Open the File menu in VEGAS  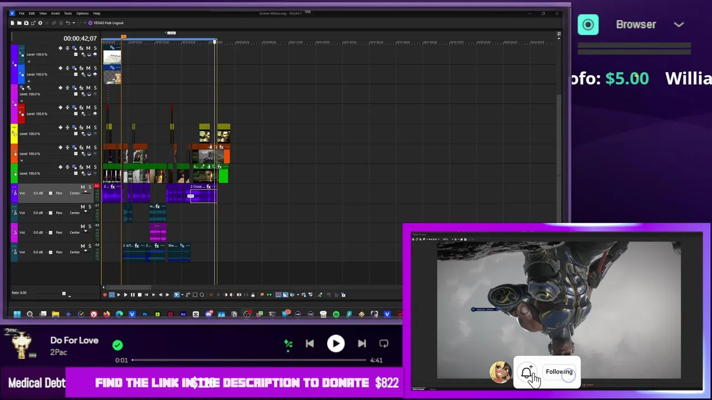coord(22,13)
